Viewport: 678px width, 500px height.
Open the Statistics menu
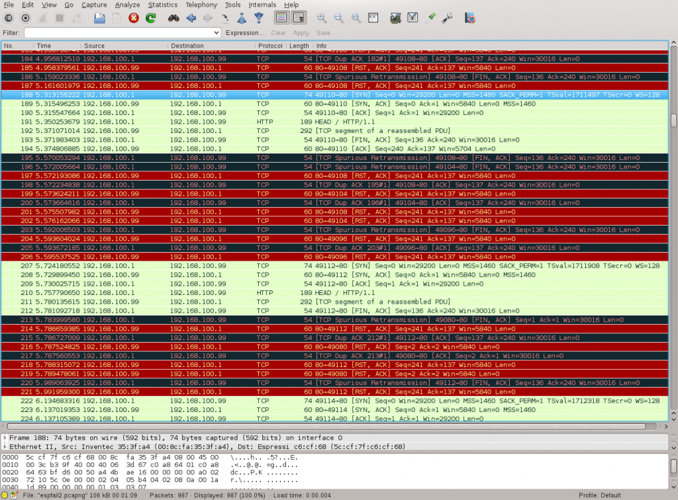[x=162, y=5]
